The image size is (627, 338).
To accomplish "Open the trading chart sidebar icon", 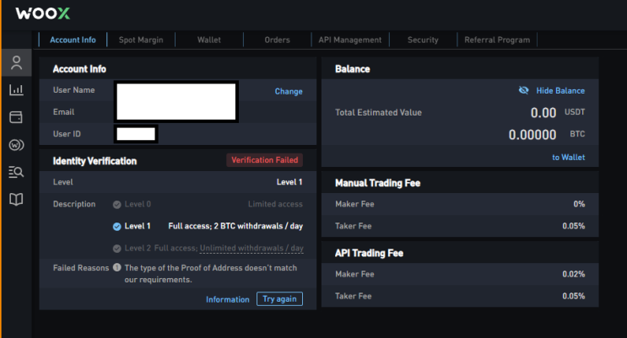I will [x=16, y=89].
